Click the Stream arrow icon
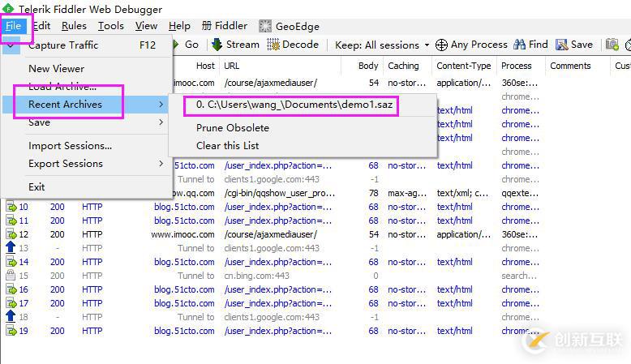 point(217,45)
